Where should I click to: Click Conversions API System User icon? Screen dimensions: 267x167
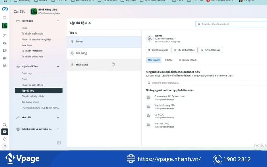pos(148,97)
